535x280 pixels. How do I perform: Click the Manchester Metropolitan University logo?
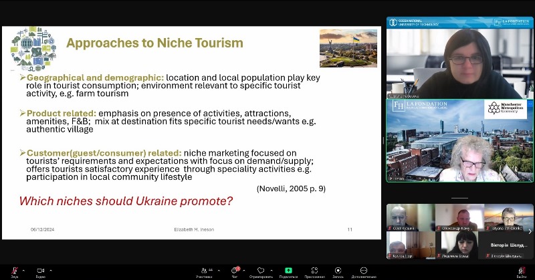coord(506,108)
